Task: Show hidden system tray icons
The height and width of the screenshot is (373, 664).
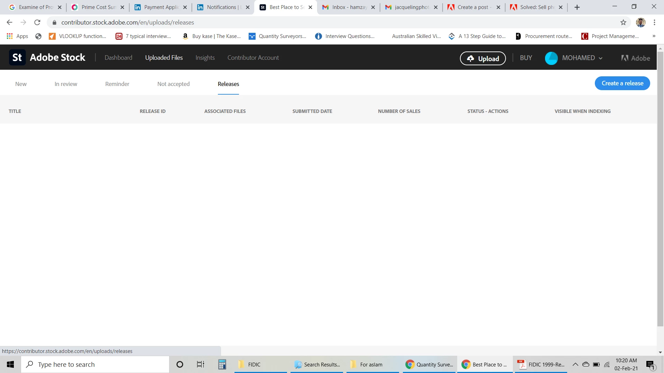Action: [x=575, y=364]
